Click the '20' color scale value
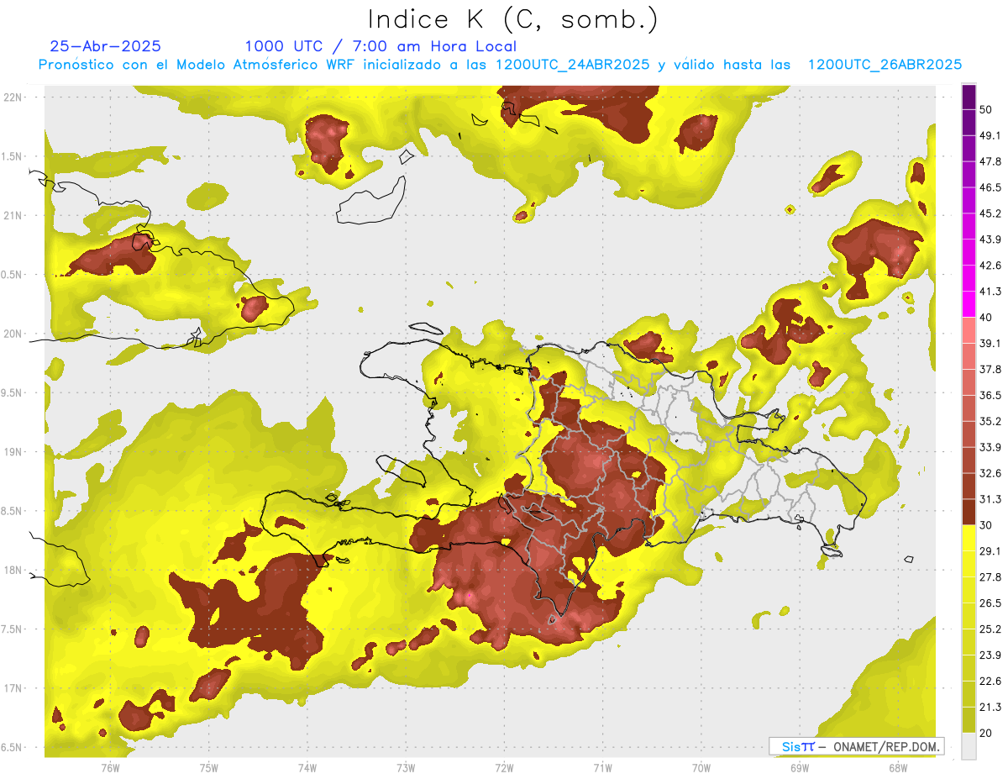Viewport: 1008px width, 779px height. (987, 733)
